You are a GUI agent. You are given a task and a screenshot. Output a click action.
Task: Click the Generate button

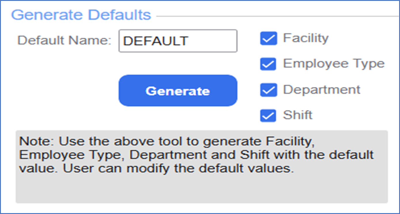point(178,90)
